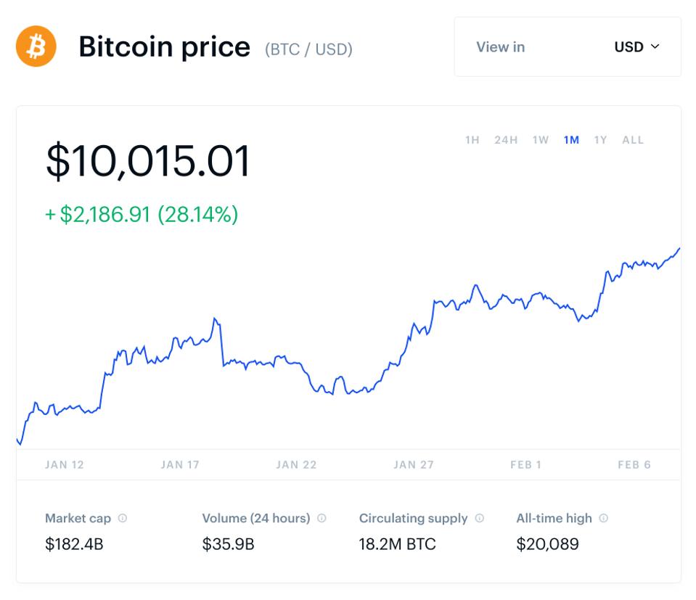The width and height of the screenshot is (696, 600).
Task: Click the orange Bitcoin logo icon
Action: [36, 46]
